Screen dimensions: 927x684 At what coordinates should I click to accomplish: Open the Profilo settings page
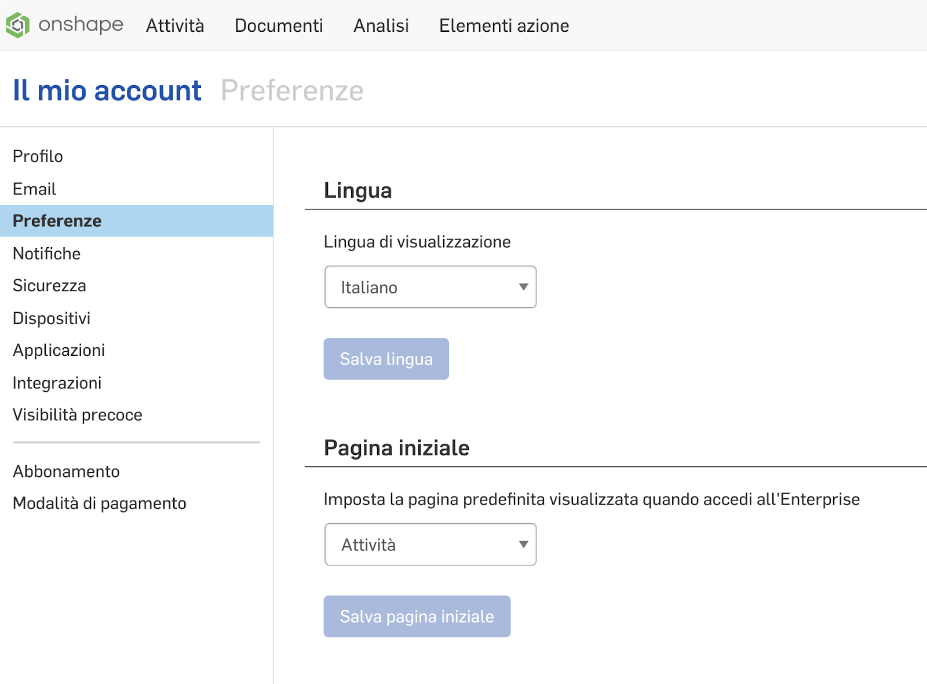pos(38,156)
